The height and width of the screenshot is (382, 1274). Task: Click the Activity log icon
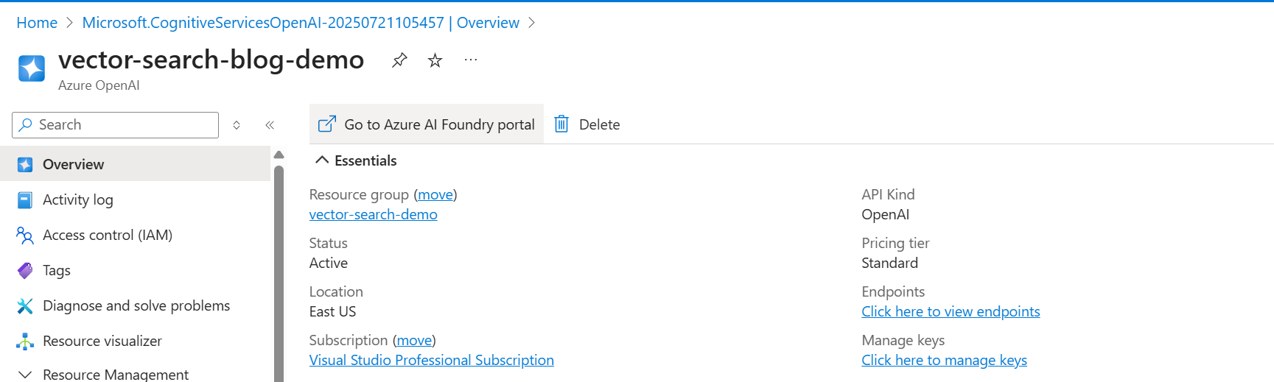coord(25,199)
